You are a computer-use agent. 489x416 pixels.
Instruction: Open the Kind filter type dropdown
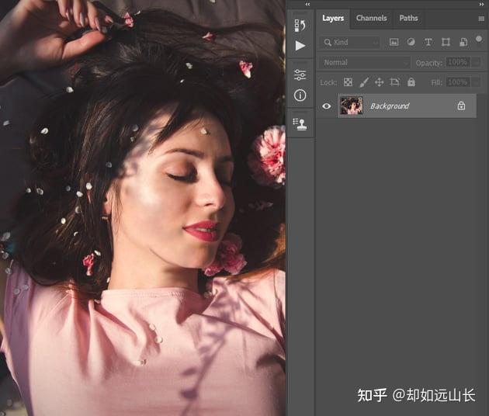tap(349, 43)
